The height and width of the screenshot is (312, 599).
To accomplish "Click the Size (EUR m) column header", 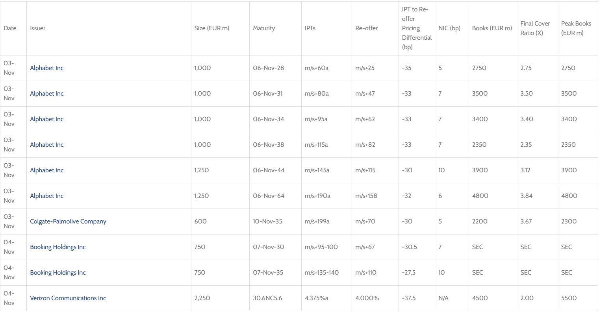I will coord(212,28).
